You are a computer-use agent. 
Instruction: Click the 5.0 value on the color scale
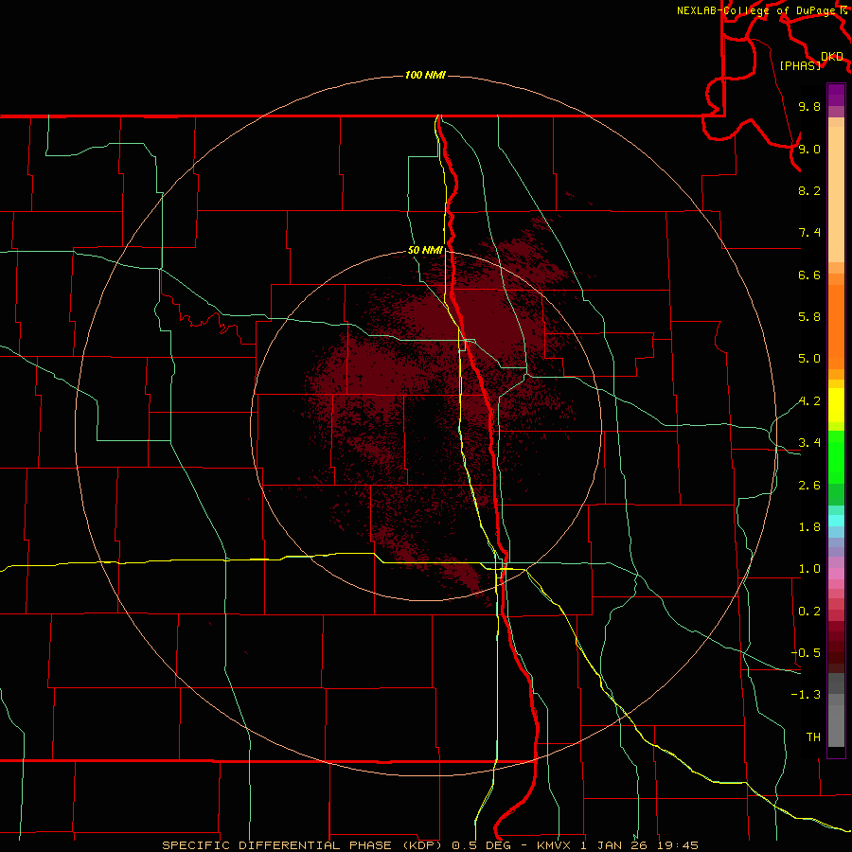pos(809,359)
